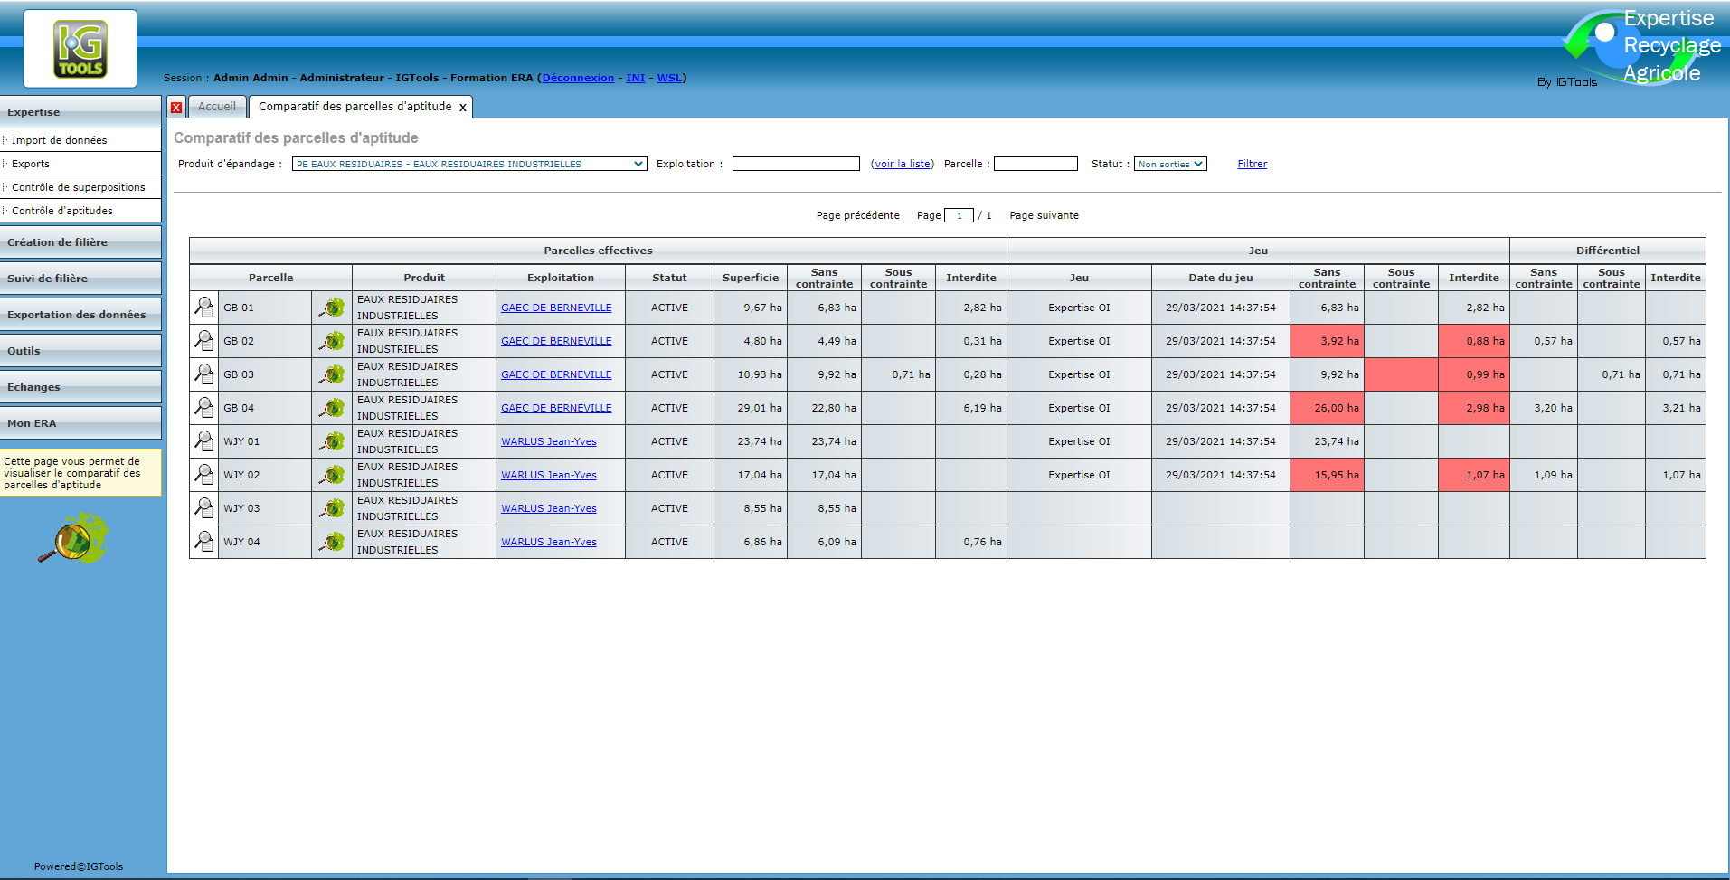Open Import de données in the sidebar

coord(59,140)
